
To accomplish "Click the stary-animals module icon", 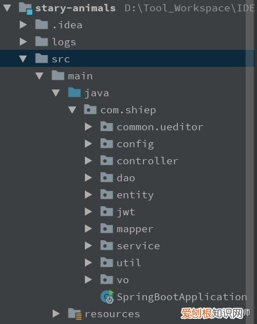I will [25, 8].
